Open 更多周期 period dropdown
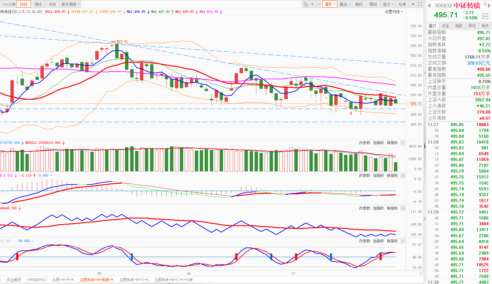 70,4
